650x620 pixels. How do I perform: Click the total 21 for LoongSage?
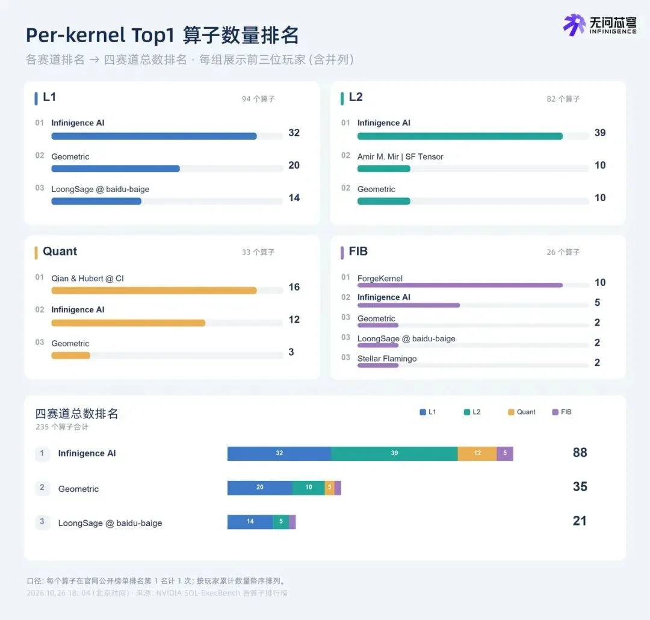coord(580,521)
